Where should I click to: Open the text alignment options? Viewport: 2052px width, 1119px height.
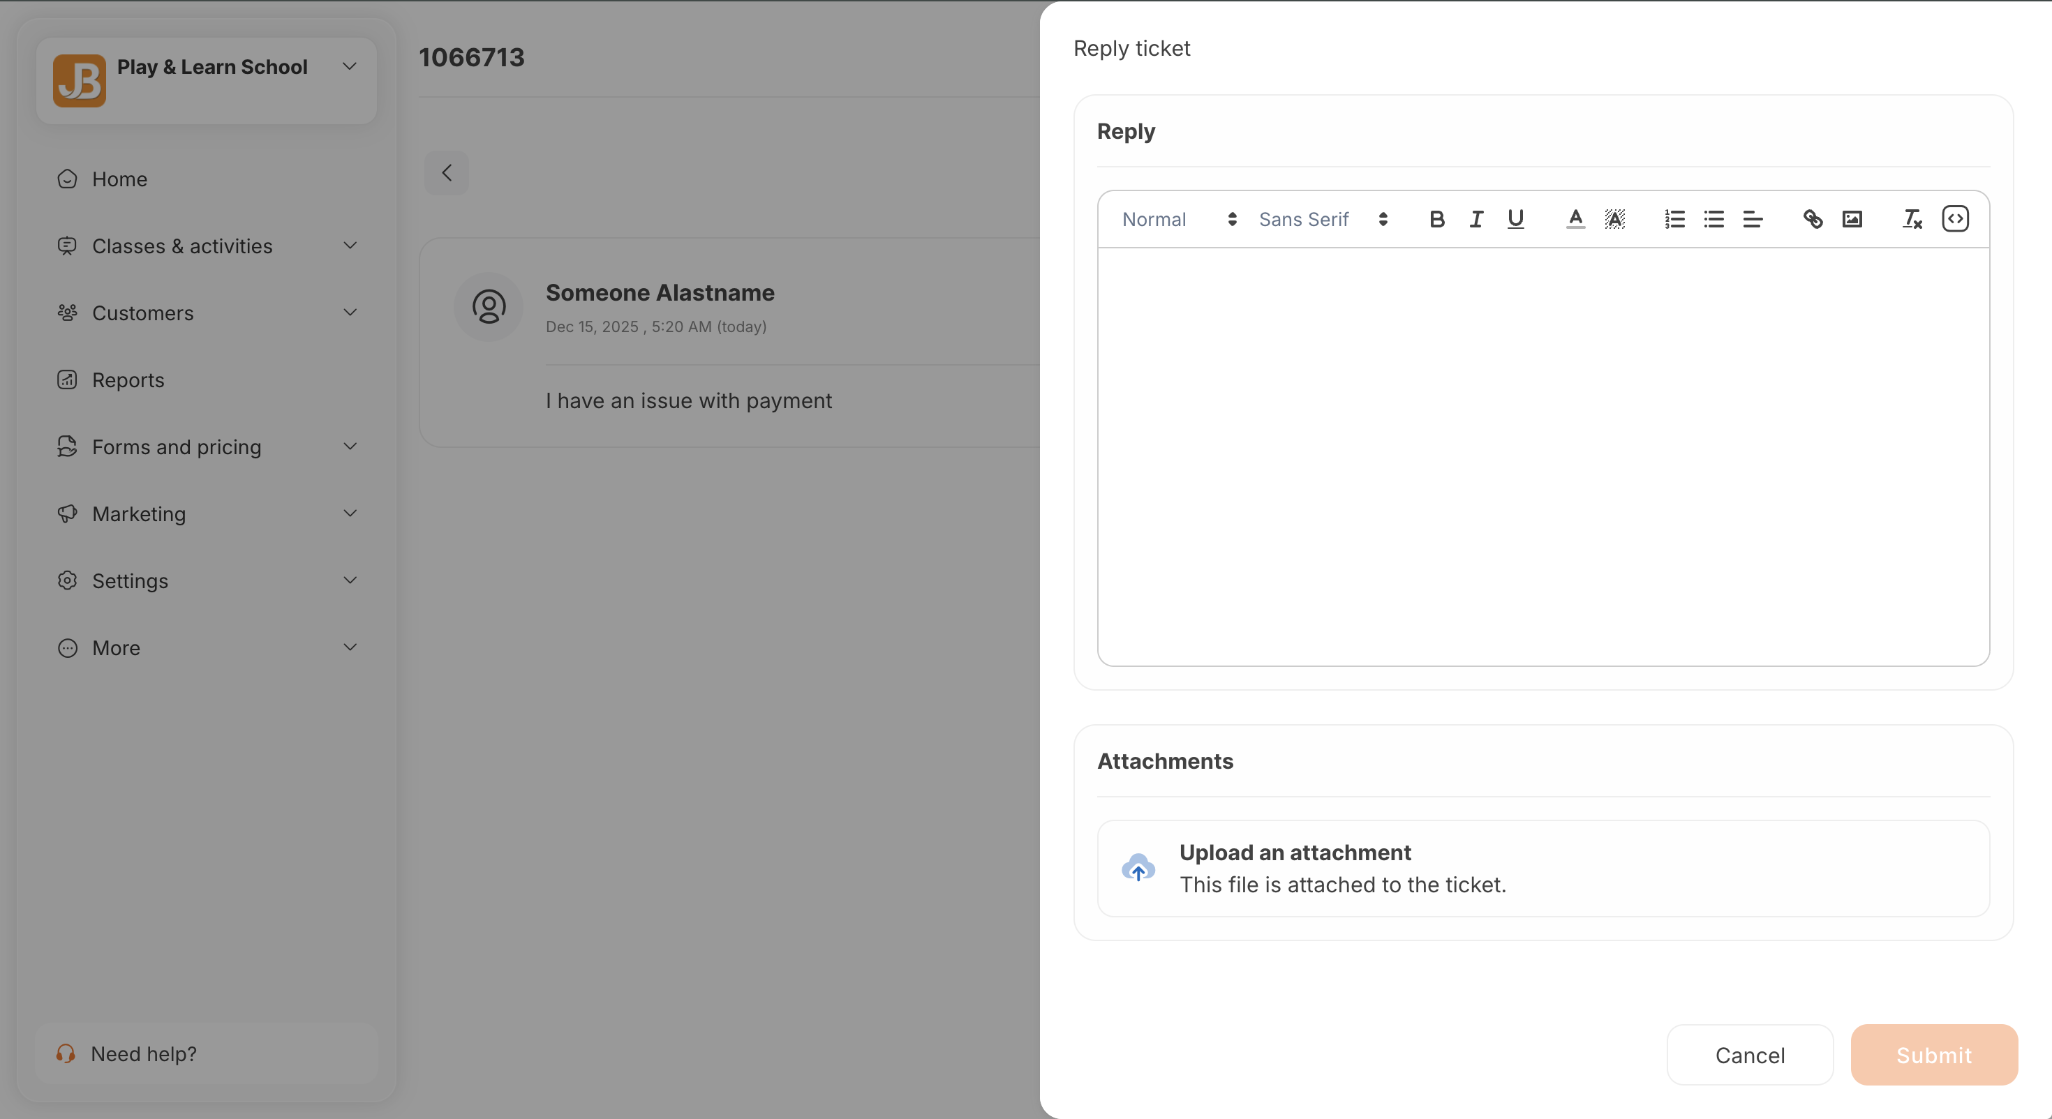pyautogui.click(x=1753, y=219)
